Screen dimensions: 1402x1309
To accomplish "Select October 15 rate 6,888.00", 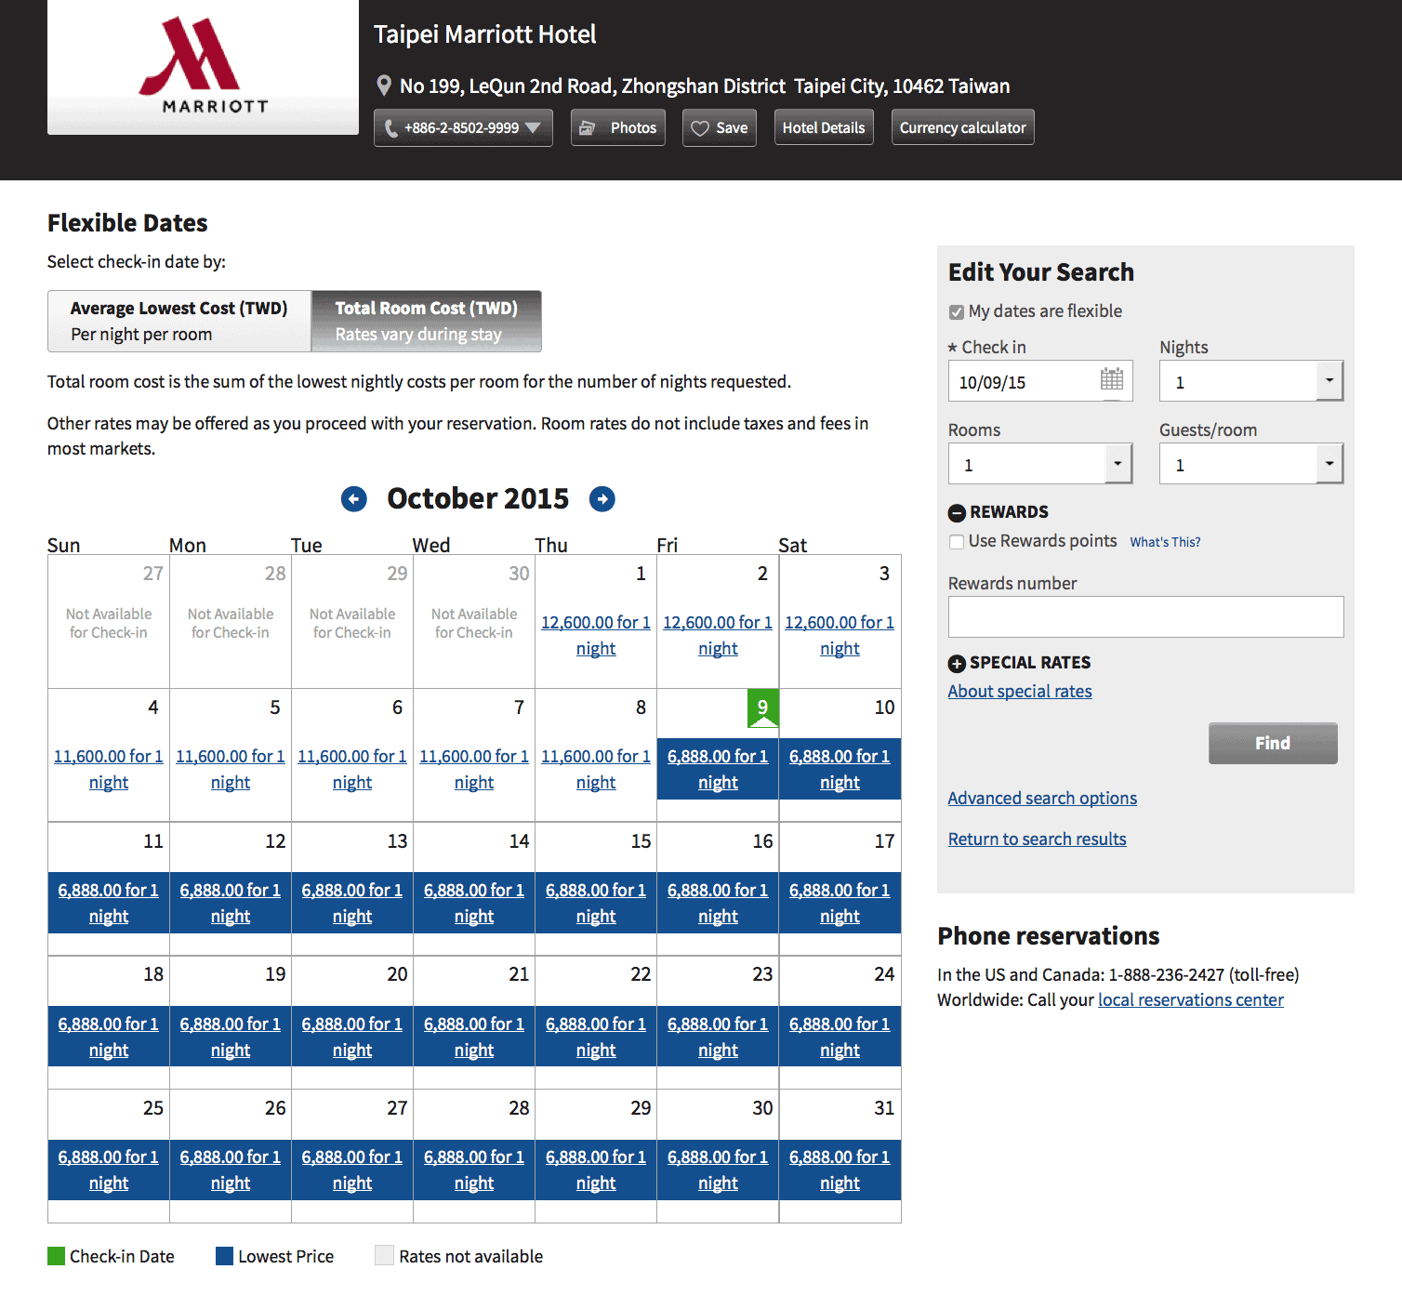I will pos(596,903).
